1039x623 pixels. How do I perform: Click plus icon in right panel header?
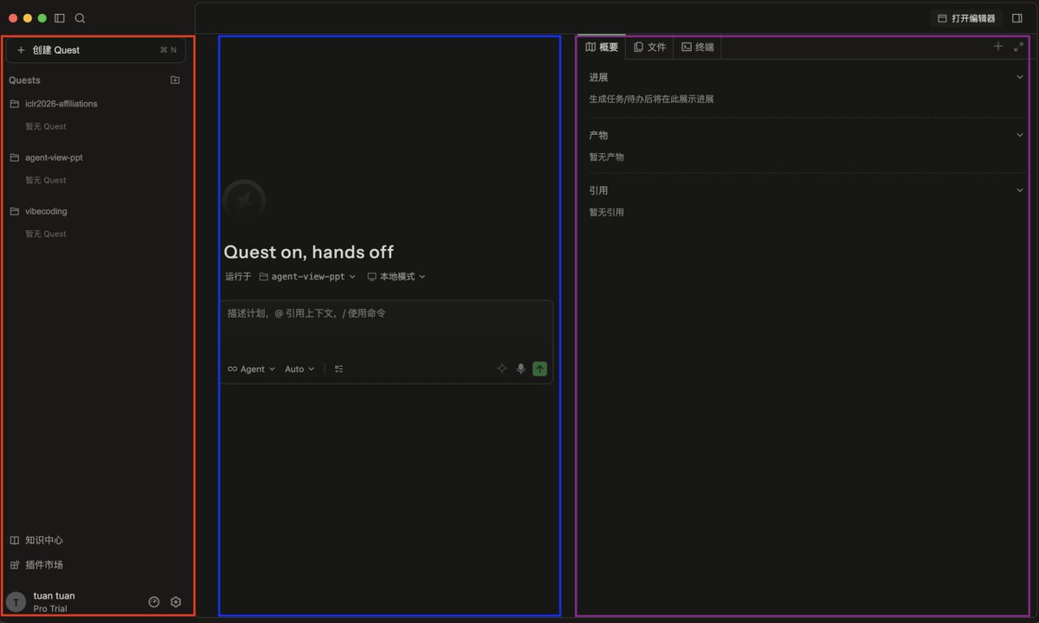(998, 47)
